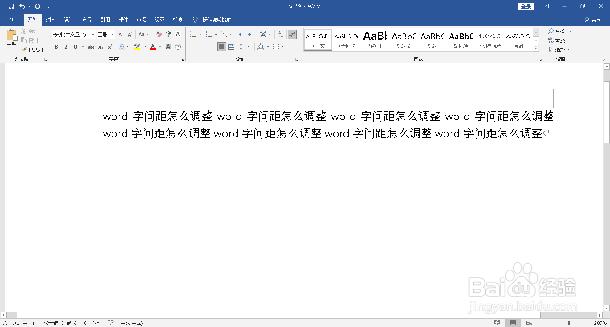Click the vertical scrollbar thumb

pos(607,112)
